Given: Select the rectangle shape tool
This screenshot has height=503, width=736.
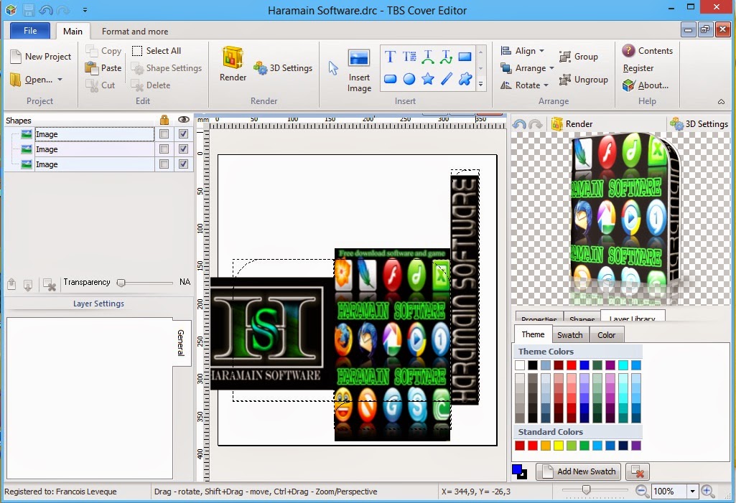Looking at the screenshot, I should click(x=465, y=57).
